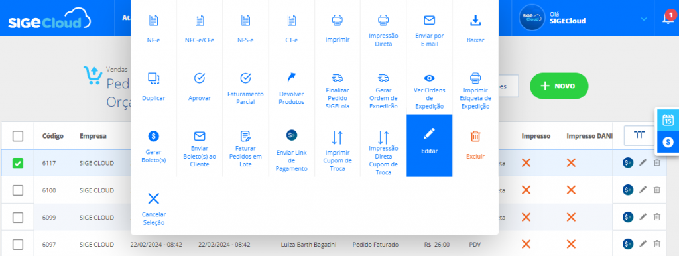Select Devolver Produtos arrow icon
This screenshot has height=256, width=679.
point(292,78)
